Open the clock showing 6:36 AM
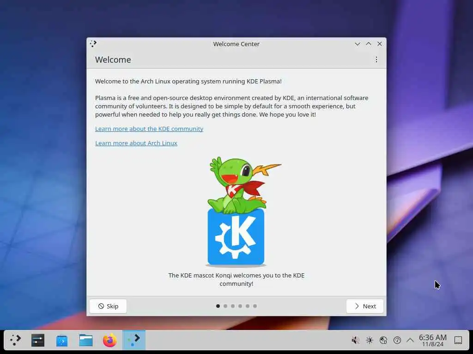The width and height of the screenshot is (473, 354). tap(432, 340)
